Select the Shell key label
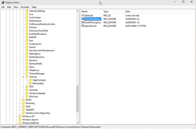The width and height of the screenshot is (196, 129). coord(28,107)
